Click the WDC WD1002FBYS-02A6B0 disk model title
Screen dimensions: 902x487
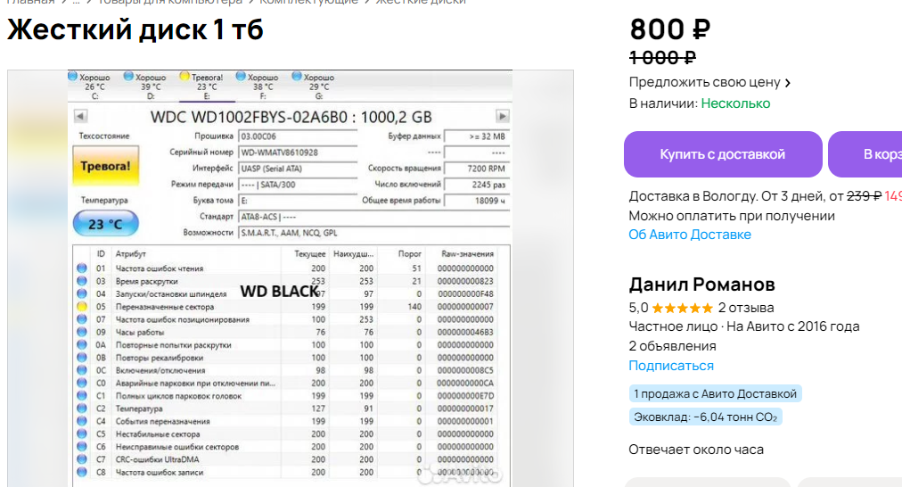(291, 118)
